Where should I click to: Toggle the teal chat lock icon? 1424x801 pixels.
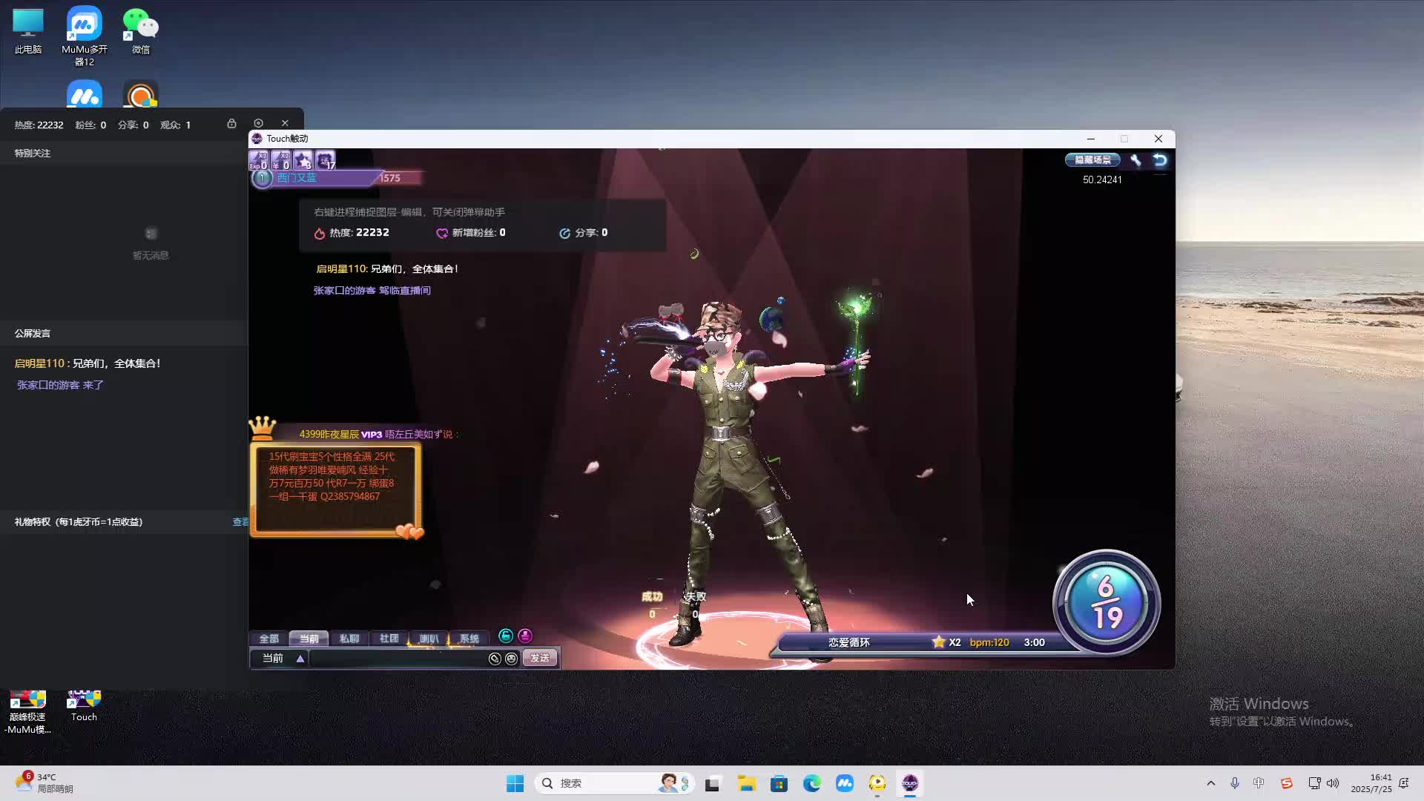506,636
